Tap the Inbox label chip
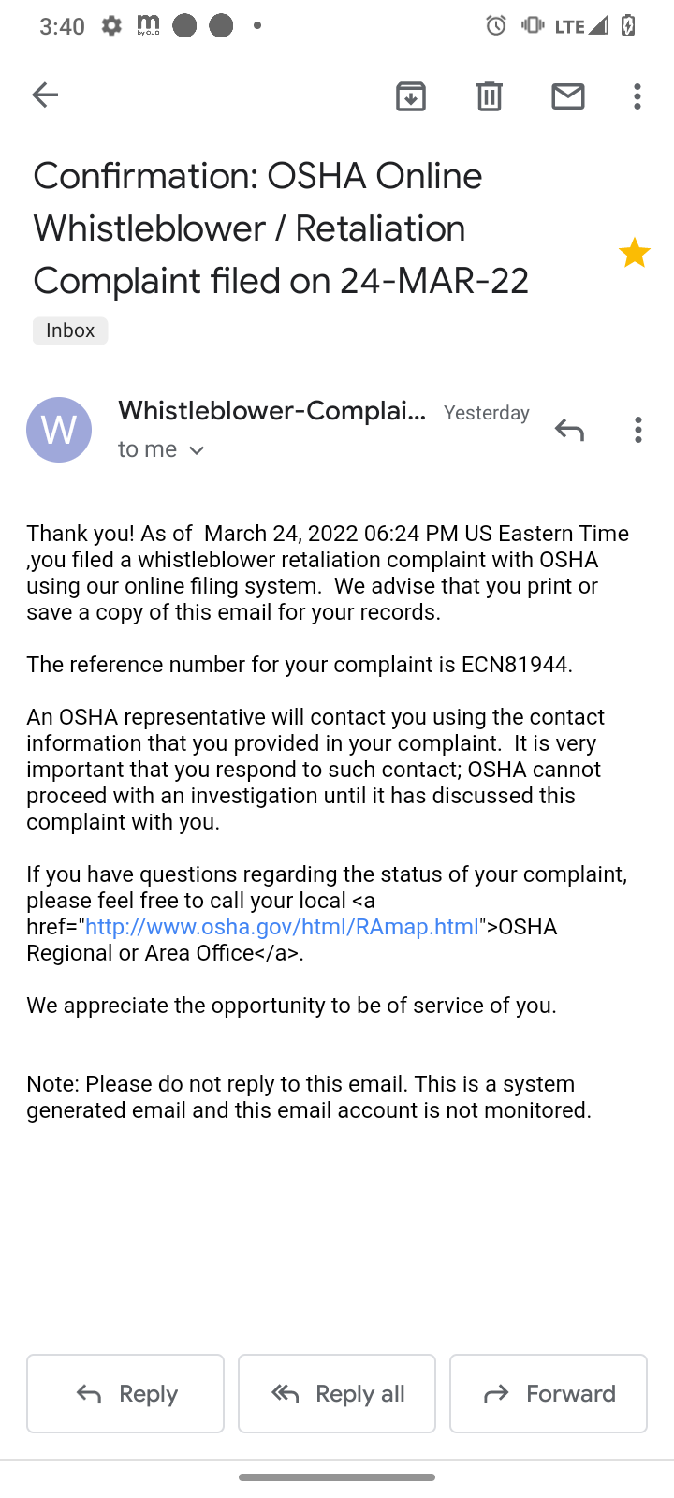This screenshot has width=674, height=1498. pyautogui.click(x=70, y=330)
